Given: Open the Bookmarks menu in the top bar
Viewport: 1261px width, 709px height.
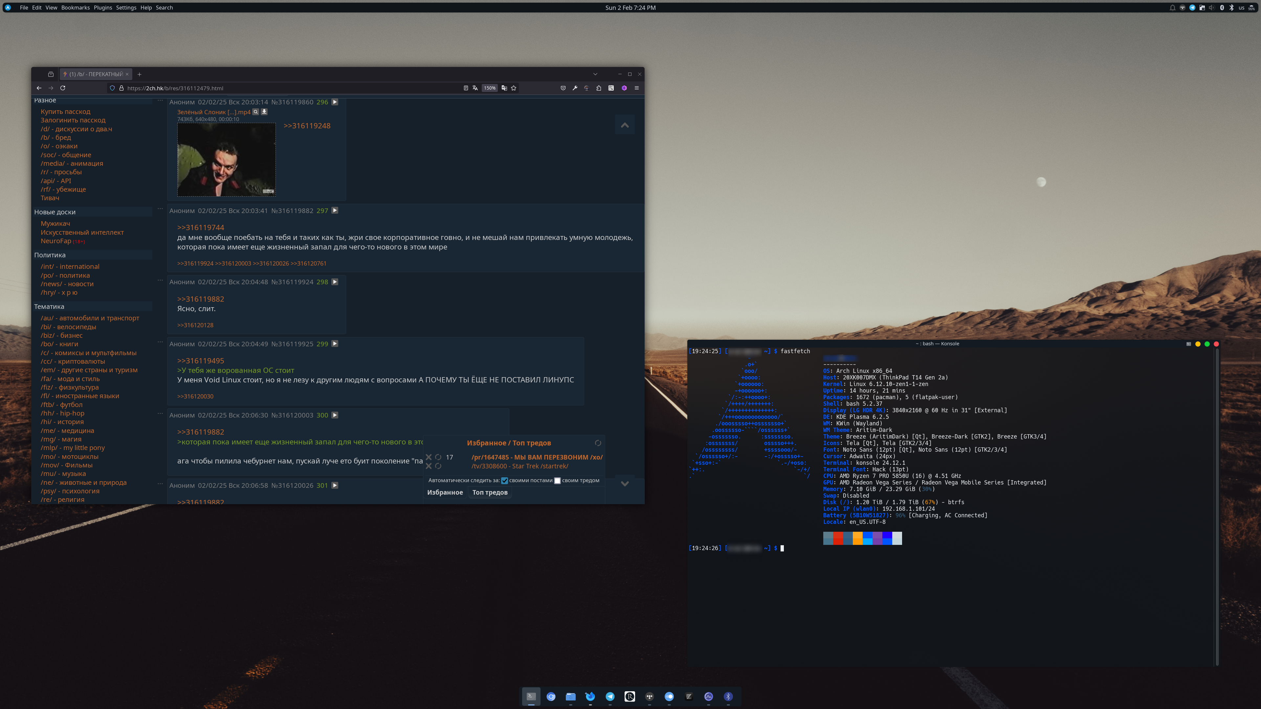Looking at the screenshot, I should (76, 7).
